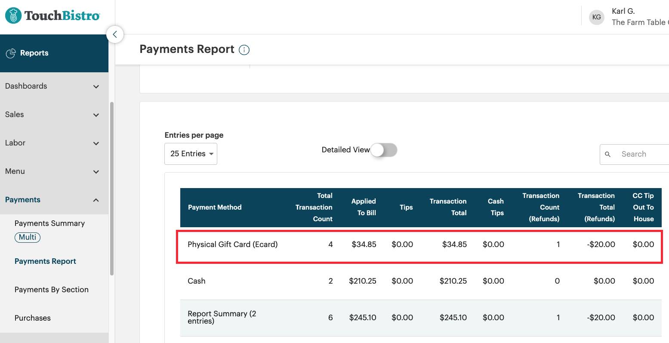Click the TouchBistro logo
Image resolution: width=669 pixels, height=343 pixels.
[52, 15]
